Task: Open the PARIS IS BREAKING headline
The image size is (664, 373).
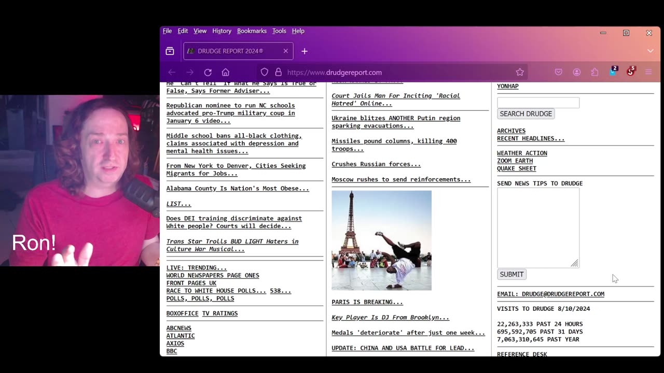Action: tap(367, 302)
